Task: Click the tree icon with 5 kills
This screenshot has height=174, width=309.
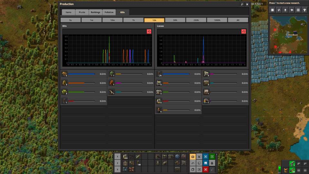Action: tap(64, 74)
